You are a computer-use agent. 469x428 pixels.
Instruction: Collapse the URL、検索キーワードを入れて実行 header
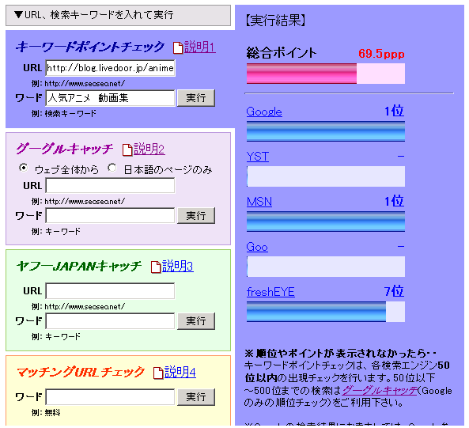click(118, 15)
